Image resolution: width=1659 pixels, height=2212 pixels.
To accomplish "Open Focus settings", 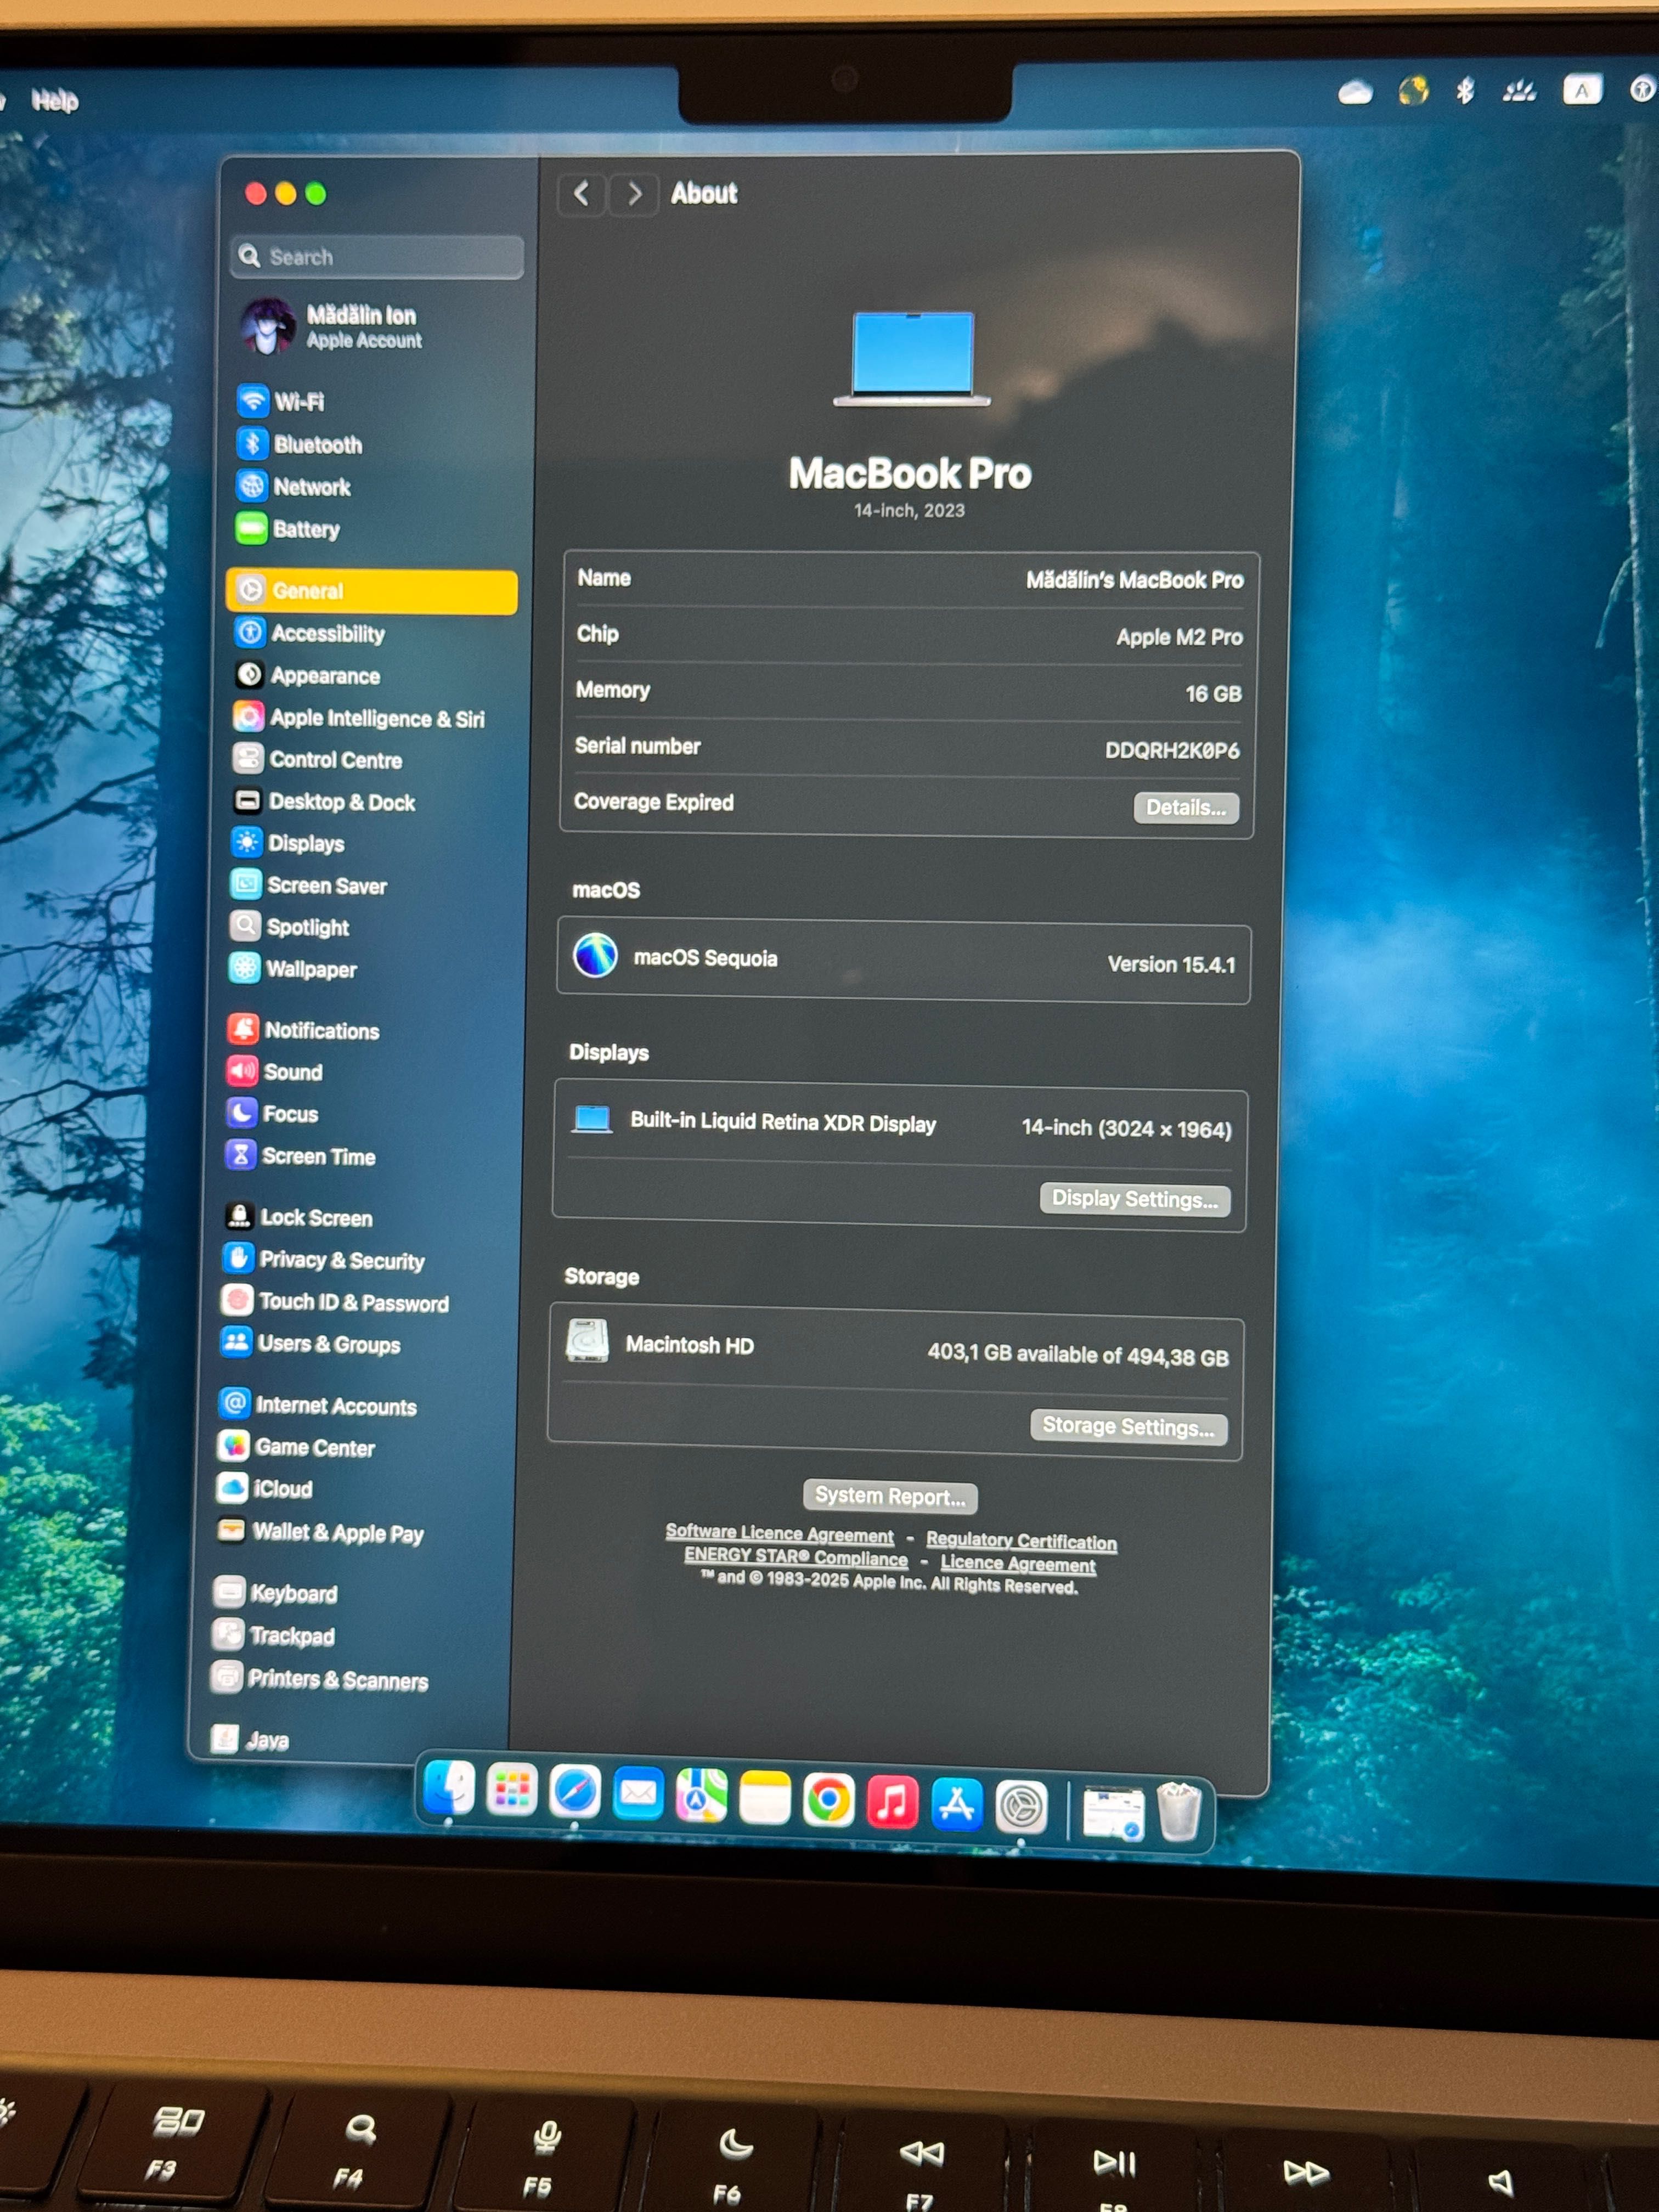I will (x=273, y=1114).
